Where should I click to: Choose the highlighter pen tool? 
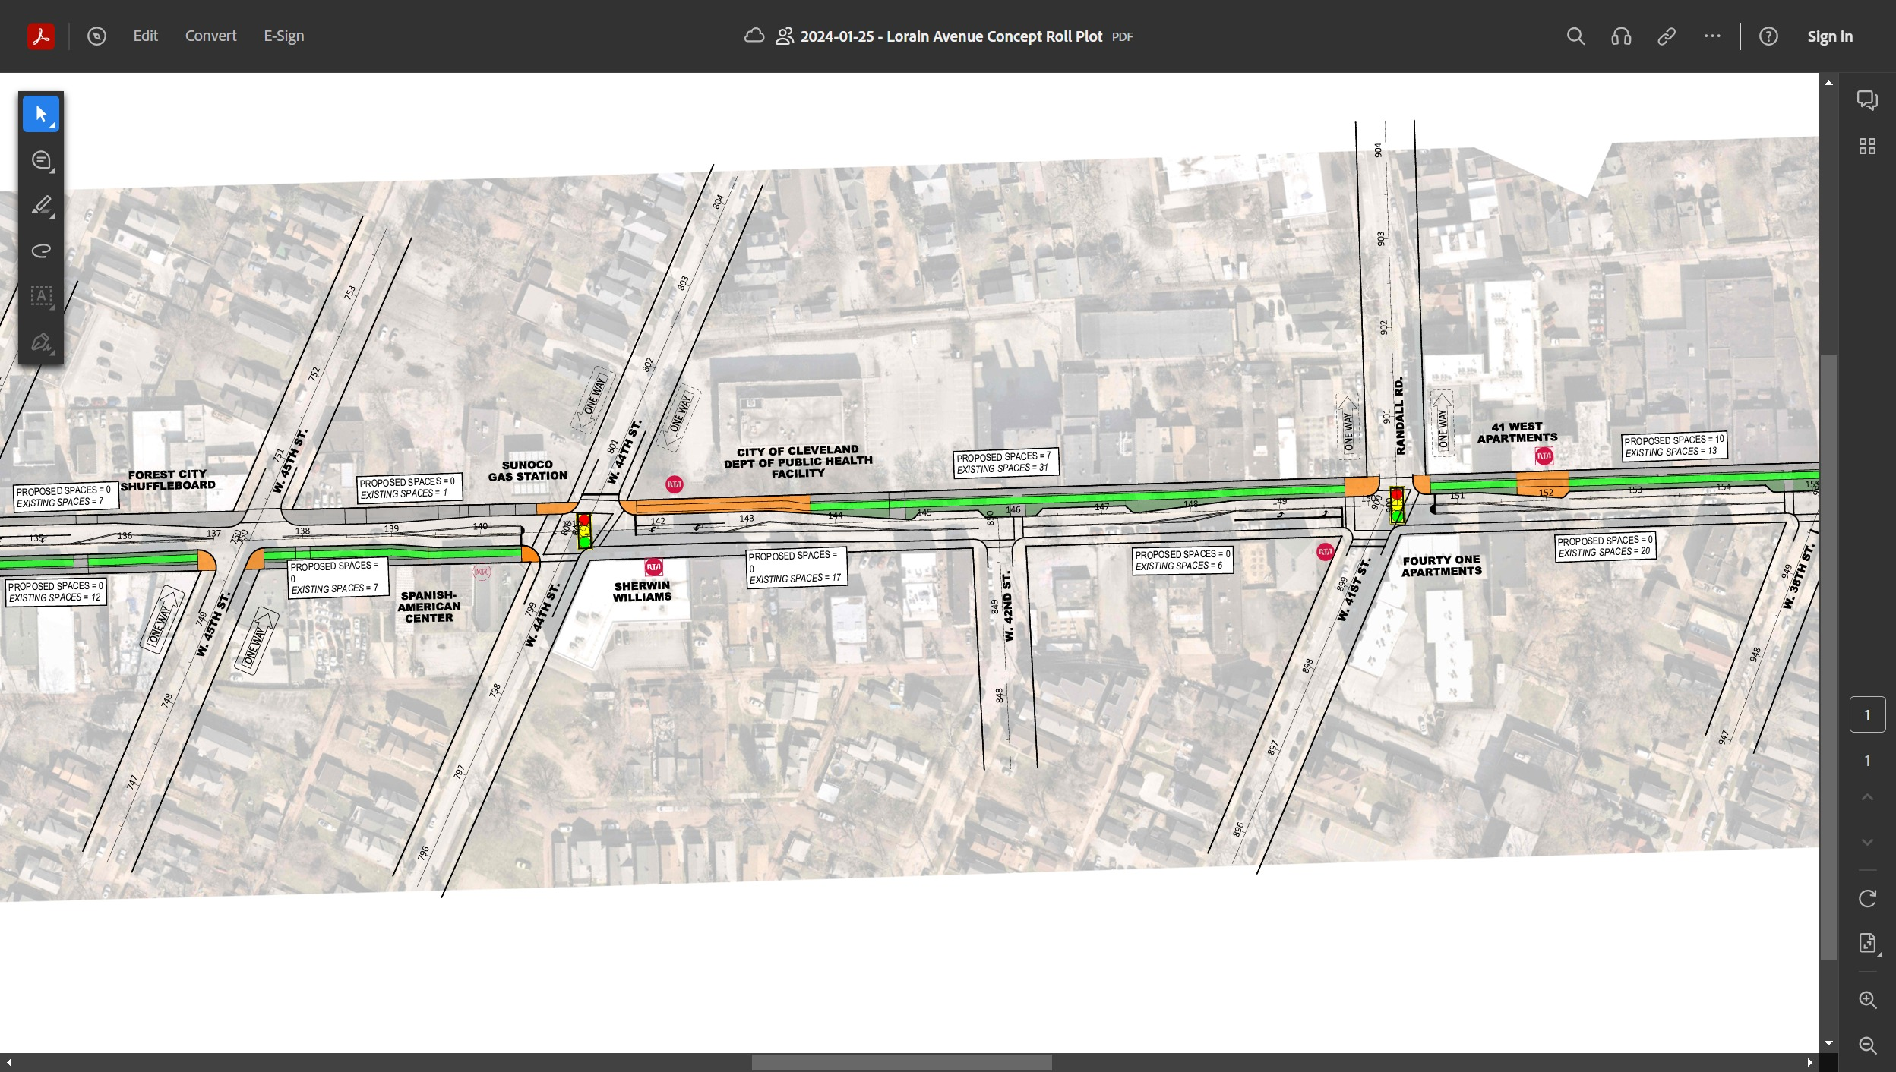(41, 206)
